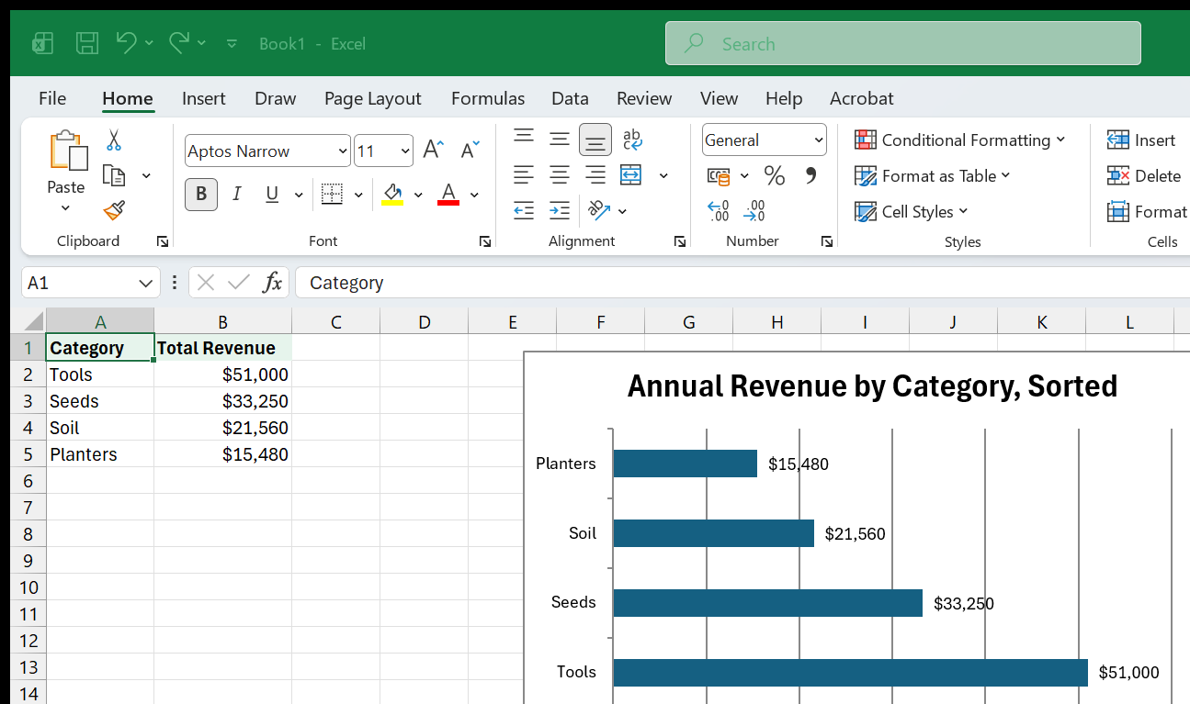Click the Delete cells button
The height and width of the screenshot is (704, 1190).
point(1144,176)
